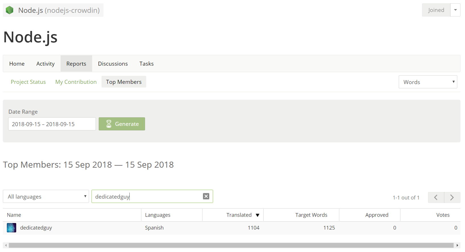Open the Project Status report
Screen dimensions: 465x252
coord(28,82)
